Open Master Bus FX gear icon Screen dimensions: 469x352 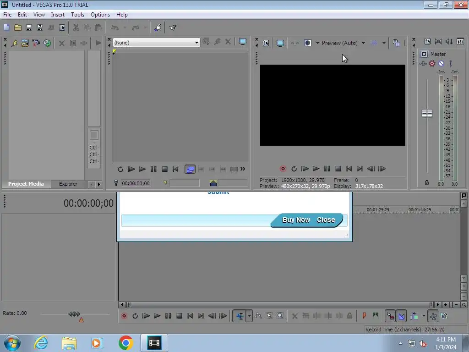pos(432,63)
